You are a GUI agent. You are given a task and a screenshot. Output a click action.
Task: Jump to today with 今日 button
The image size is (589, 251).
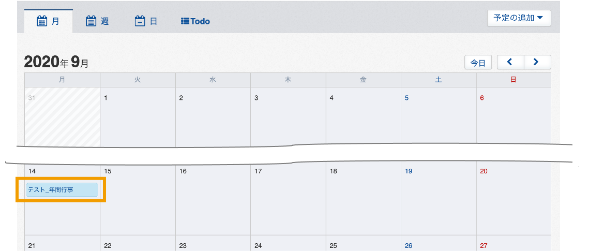point(478,63)
